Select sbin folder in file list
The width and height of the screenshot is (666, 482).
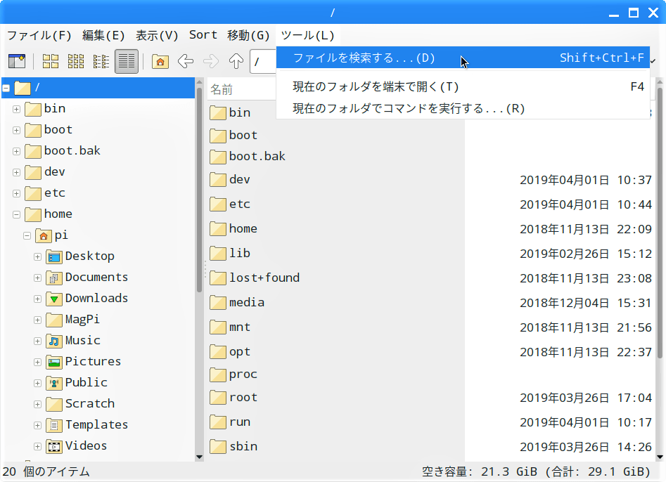(x=233, y=447)
